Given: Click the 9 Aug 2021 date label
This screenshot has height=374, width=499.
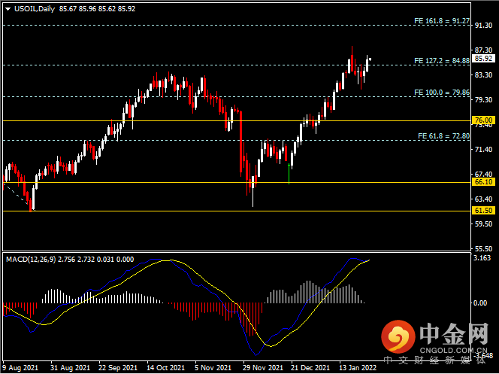Looking at the screenshot, I should click(20, 368).
